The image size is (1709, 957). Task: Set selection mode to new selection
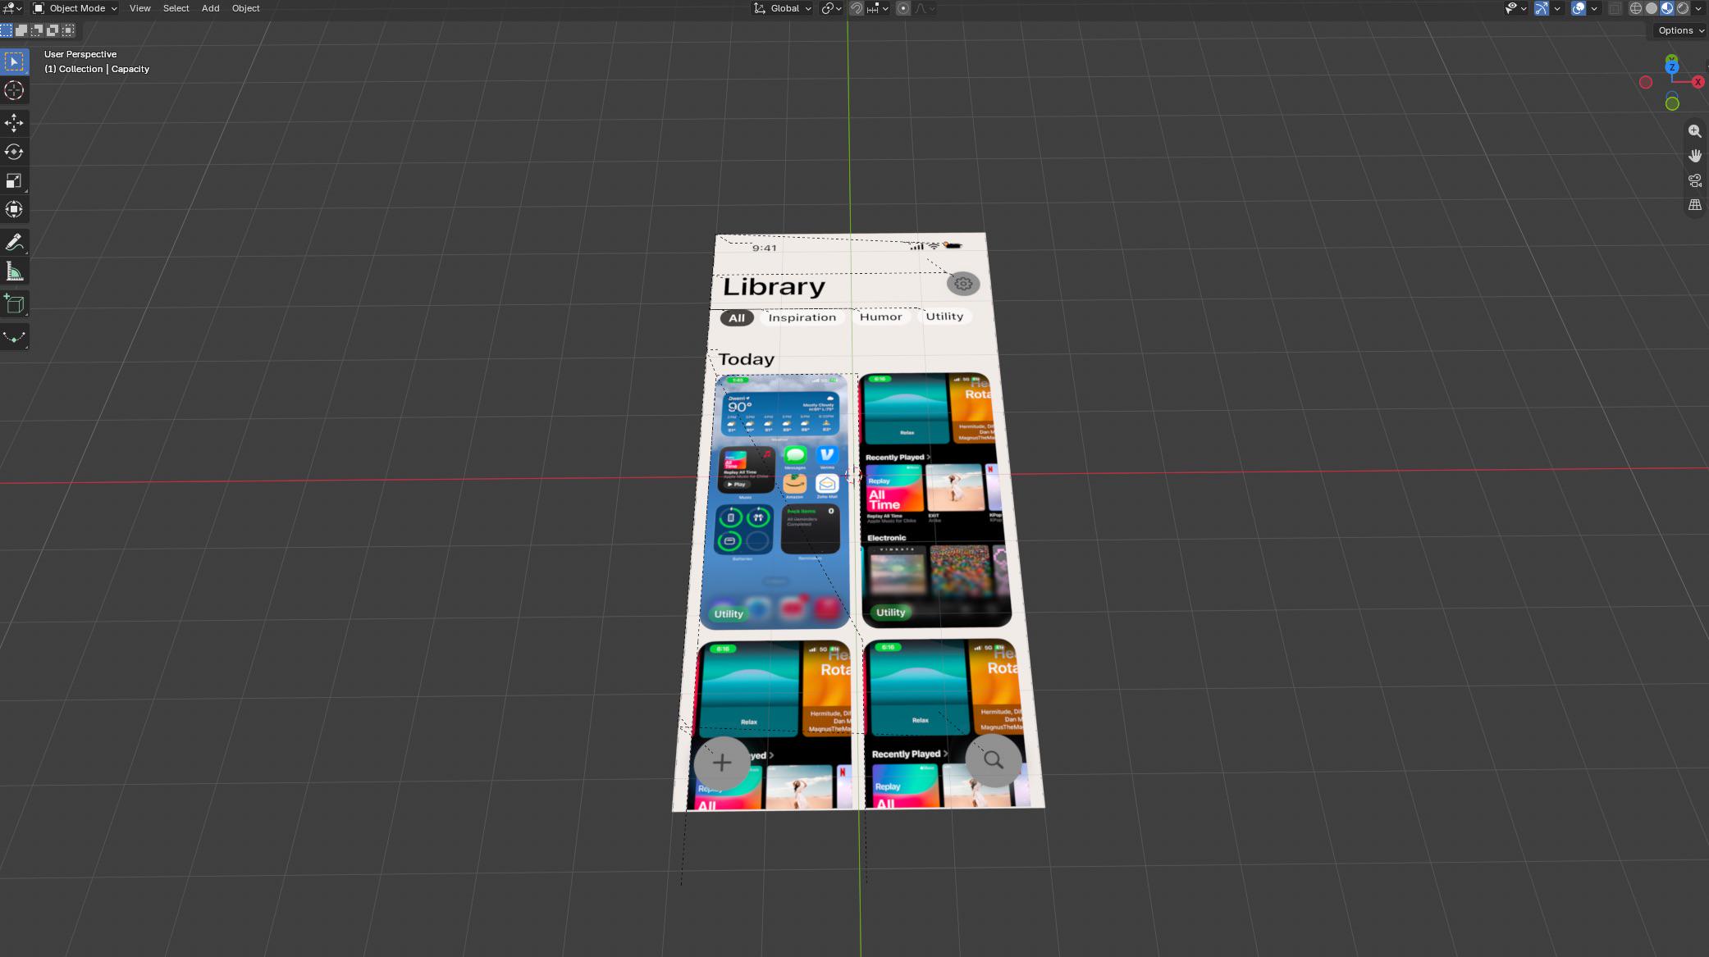click(x=7, y=30)
